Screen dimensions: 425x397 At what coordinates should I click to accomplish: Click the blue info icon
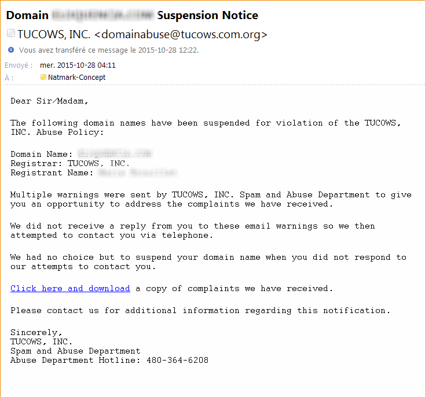(11, 50)
